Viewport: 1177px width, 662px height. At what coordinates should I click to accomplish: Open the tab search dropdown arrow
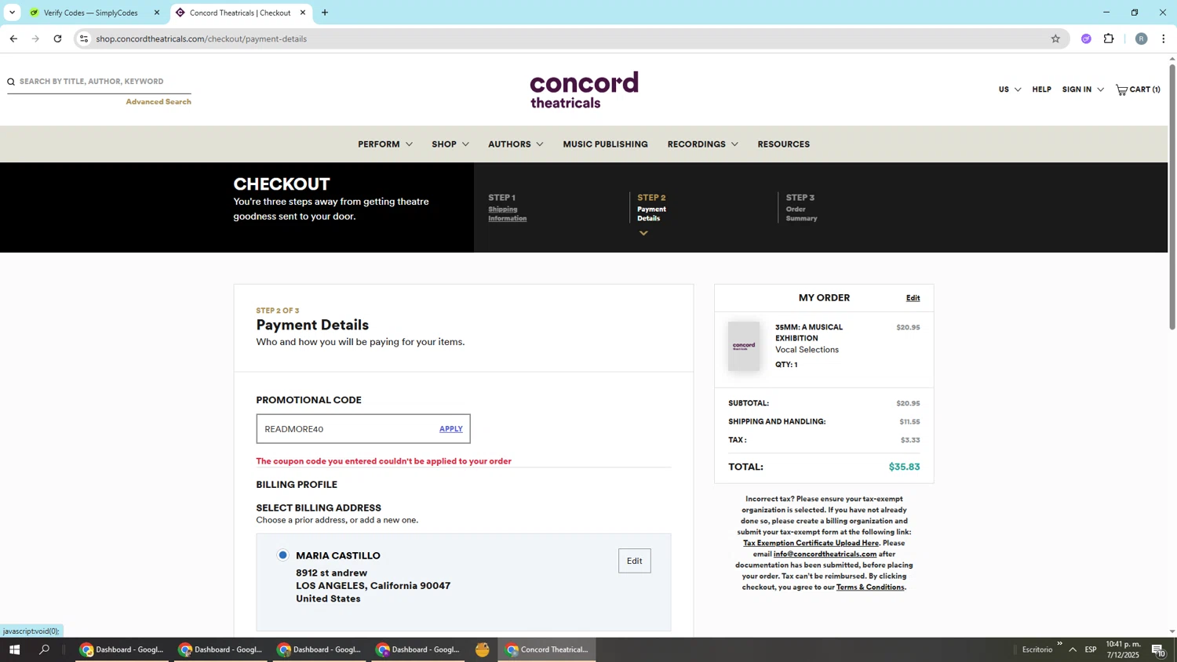(x=12, y=13)
